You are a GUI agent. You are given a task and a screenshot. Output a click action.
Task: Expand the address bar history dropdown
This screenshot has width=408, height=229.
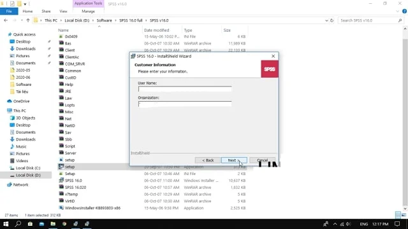point(326,20)
